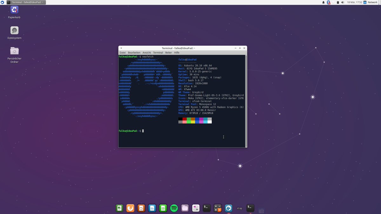
Task: Open the Ansicht menu
Action: [x=147, y=53]
